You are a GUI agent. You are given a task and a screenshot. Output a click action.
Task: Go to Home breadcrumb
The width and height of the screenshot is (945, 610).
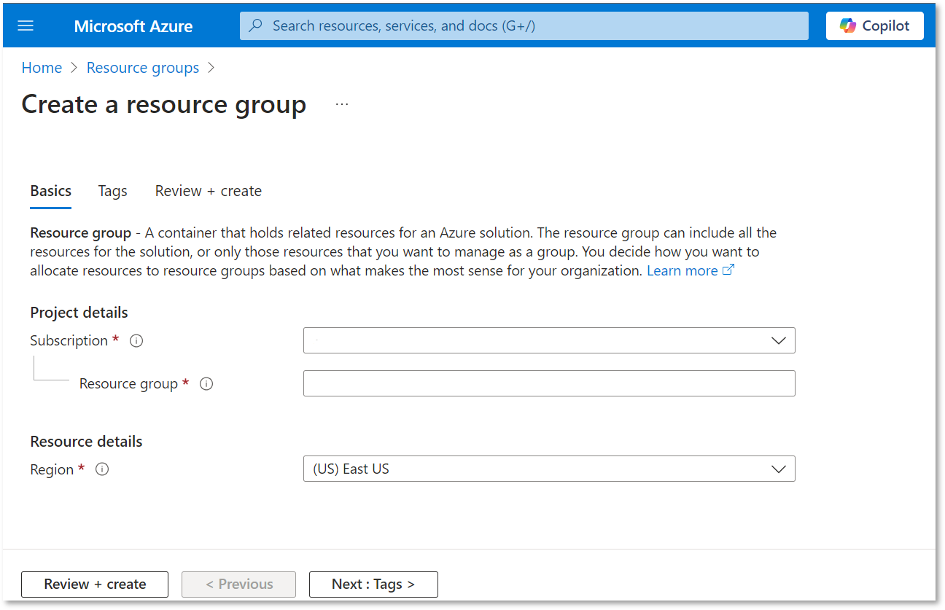[42, 68]
